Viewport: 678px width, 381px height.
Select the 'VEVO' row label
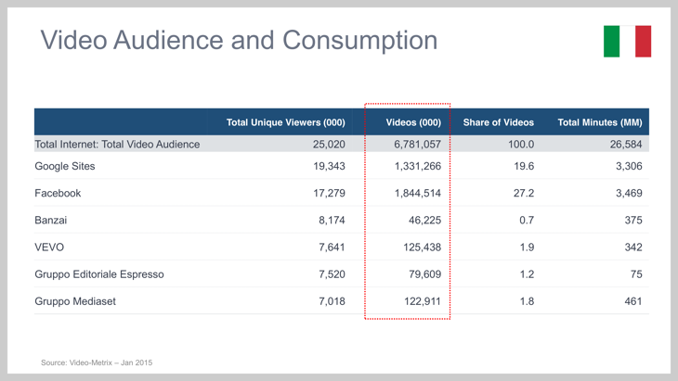[x=49, y=248]
